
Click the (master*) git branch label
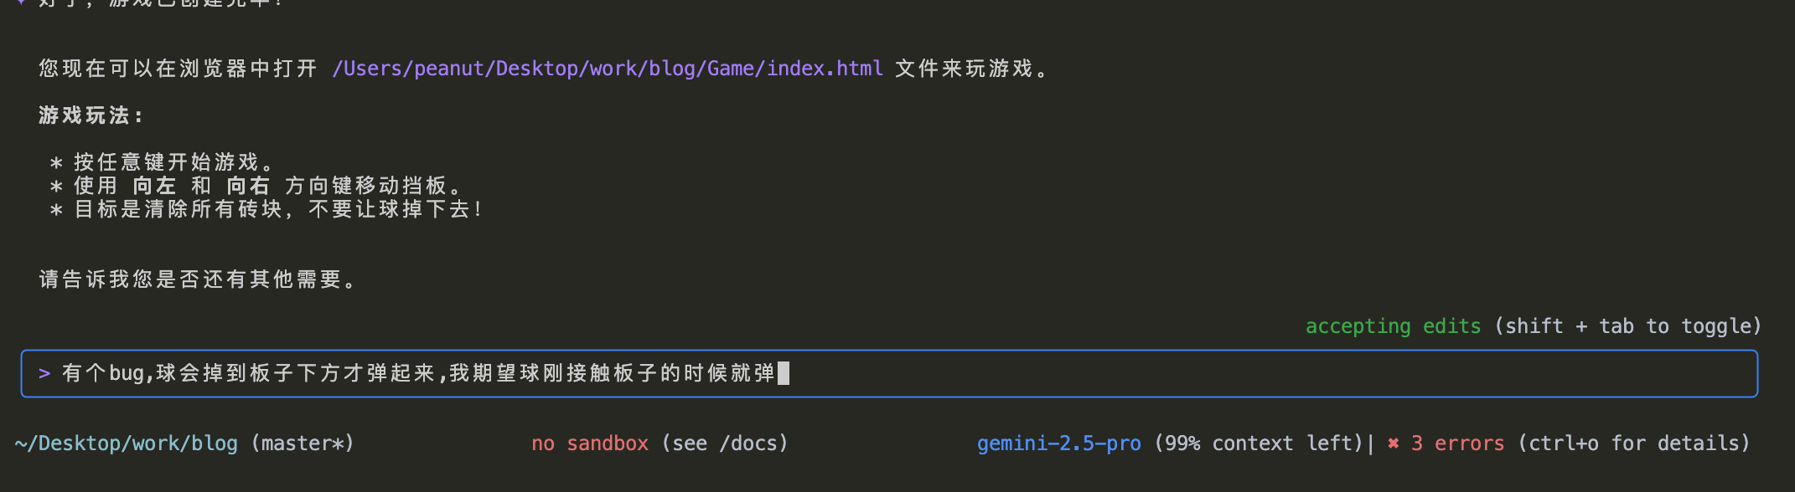303,443
